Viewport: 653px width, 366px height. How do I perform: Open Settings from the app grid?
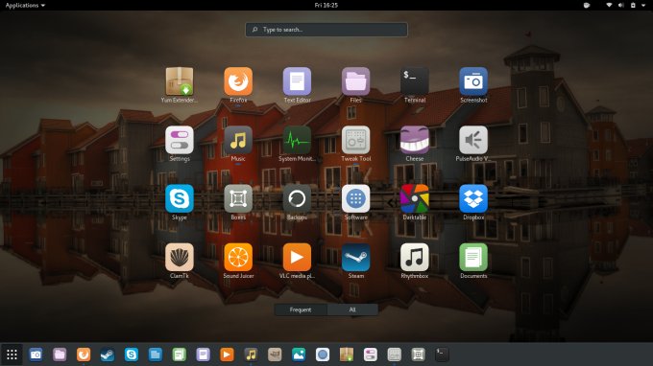coord(180,140)
